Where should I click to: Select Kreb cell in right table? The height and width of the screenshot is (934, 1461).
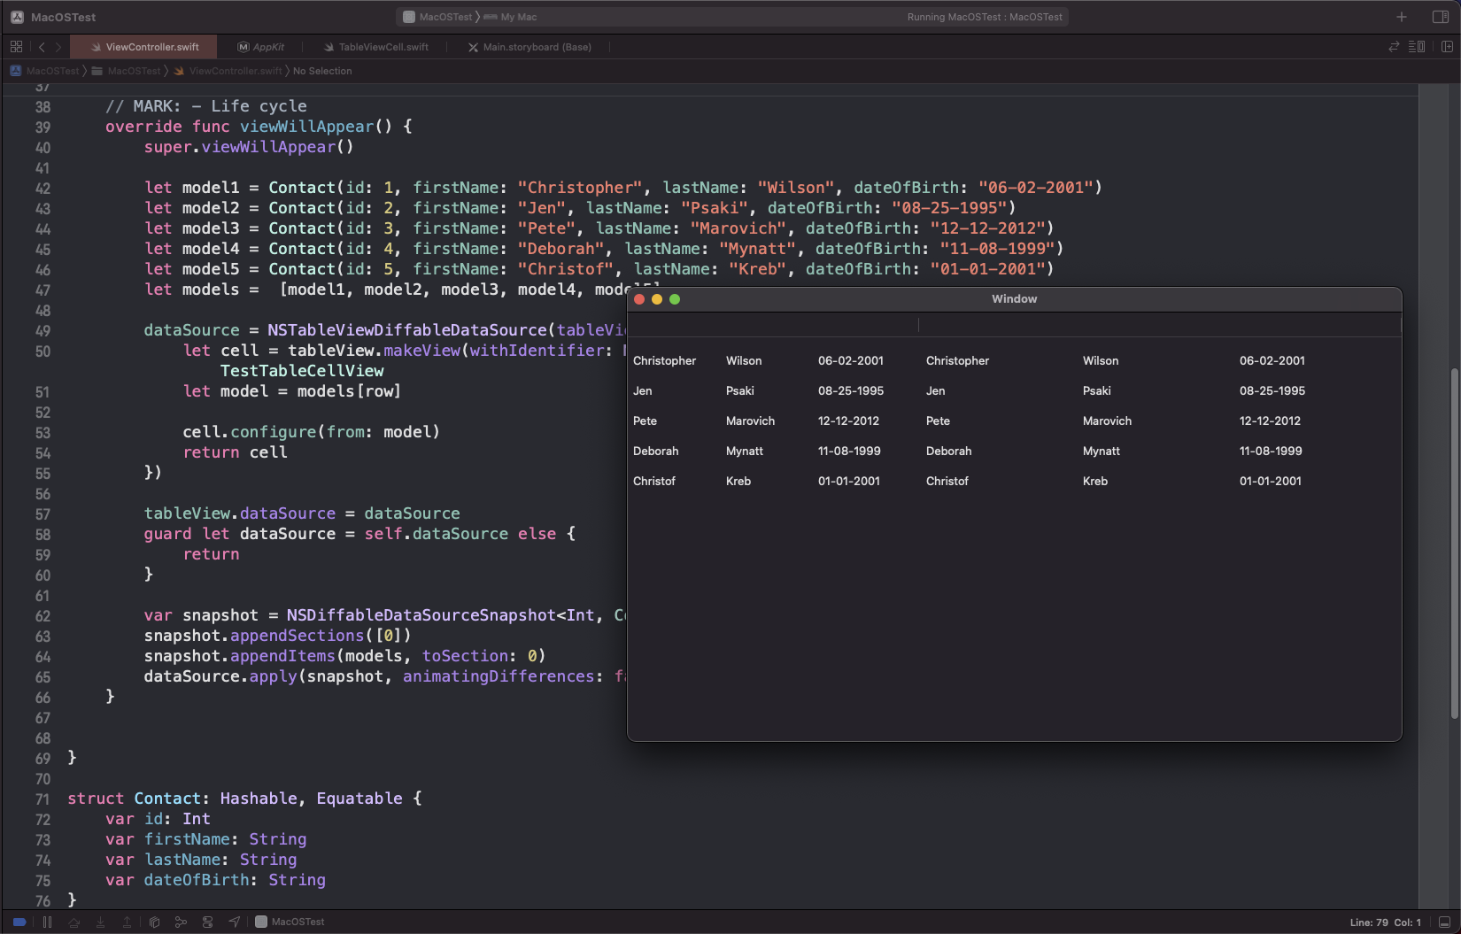[1095, 481]
